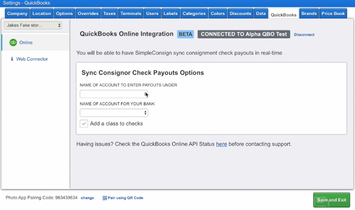Image resolution: width=355 pixels, height=210 pixels.
Task: Click the QR code icon
Action: (105, 198)
